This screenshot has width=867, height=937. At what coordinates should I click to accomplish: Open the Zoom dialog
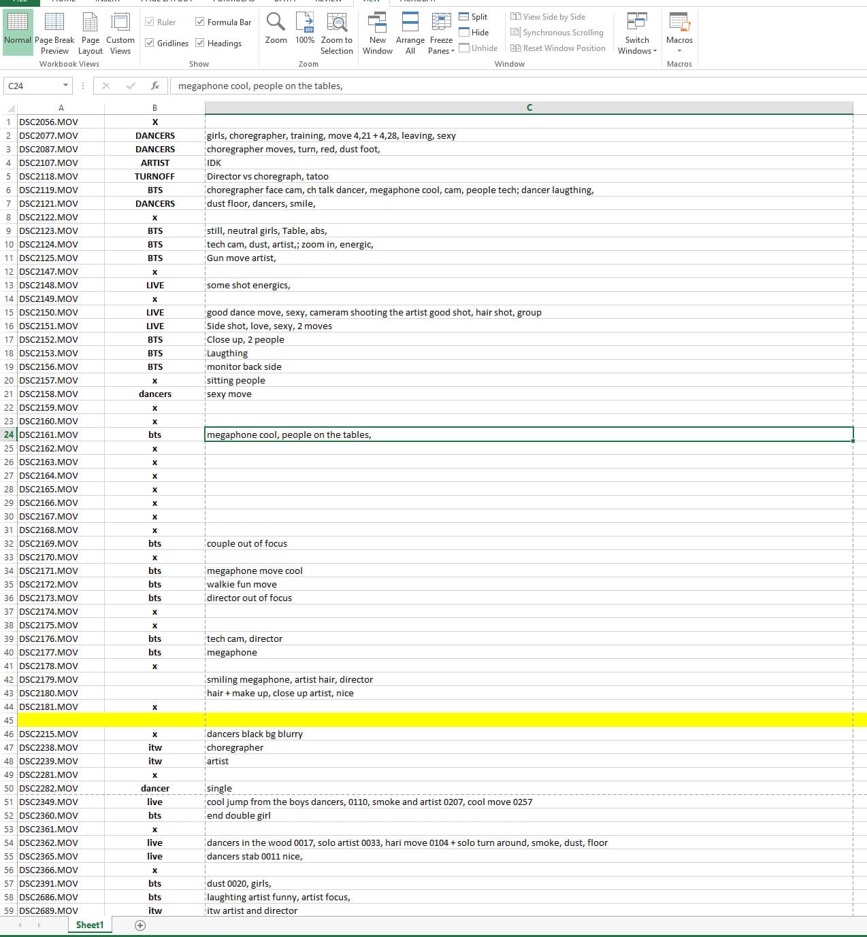click(x=276, y=29)
